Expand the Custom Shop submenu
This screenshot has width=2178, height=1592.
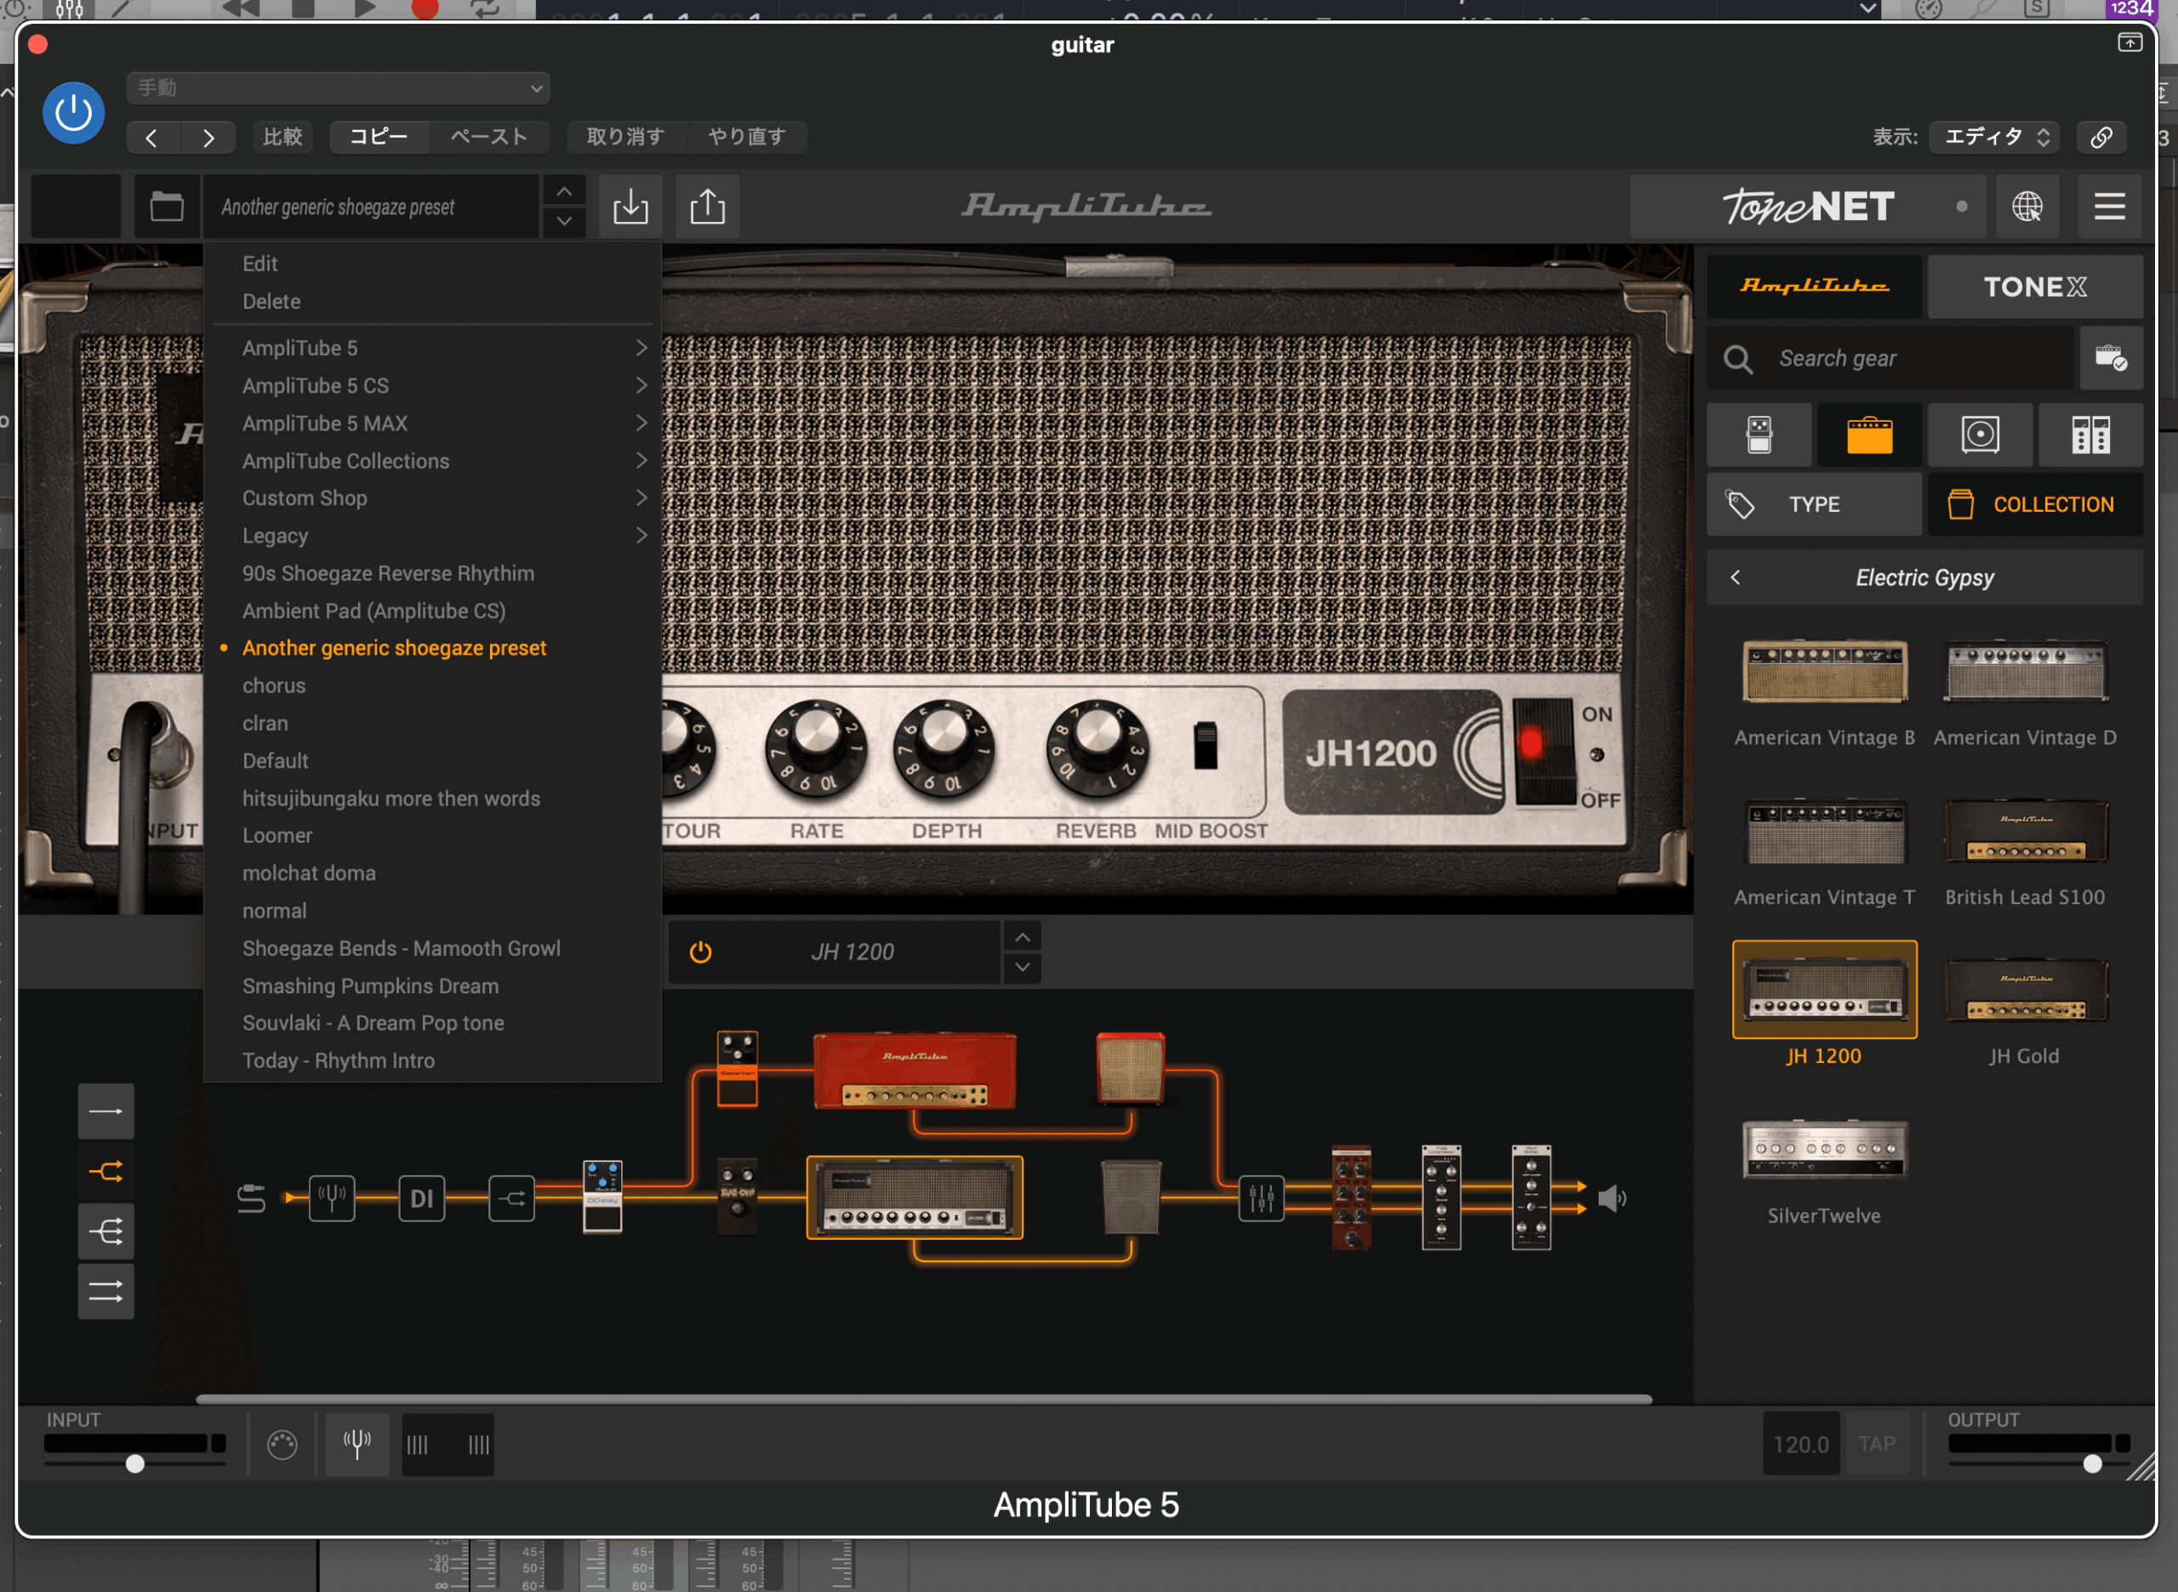305,497
